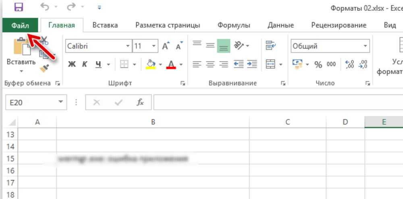Merge and center cells button

(x=271, y=64)
